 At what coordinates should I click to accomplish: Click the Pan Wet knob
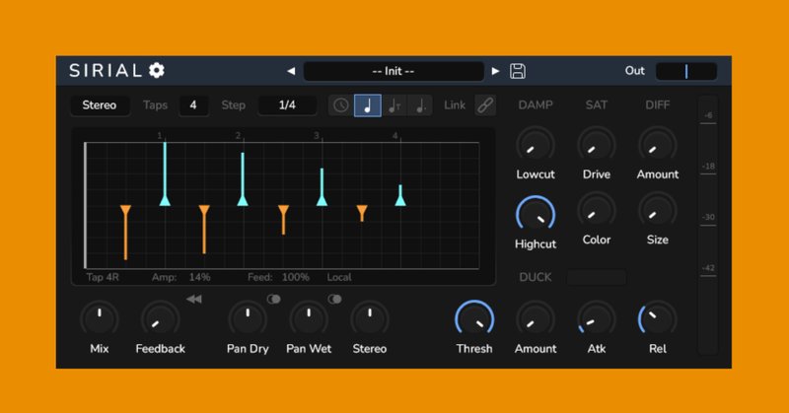(309, 320)
